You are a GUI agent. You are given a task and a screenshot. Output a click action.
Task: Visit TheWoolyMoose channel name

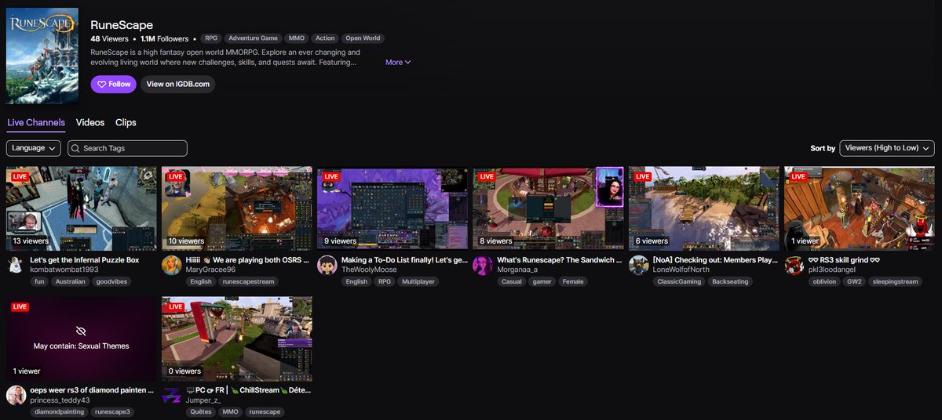point(371,270)
